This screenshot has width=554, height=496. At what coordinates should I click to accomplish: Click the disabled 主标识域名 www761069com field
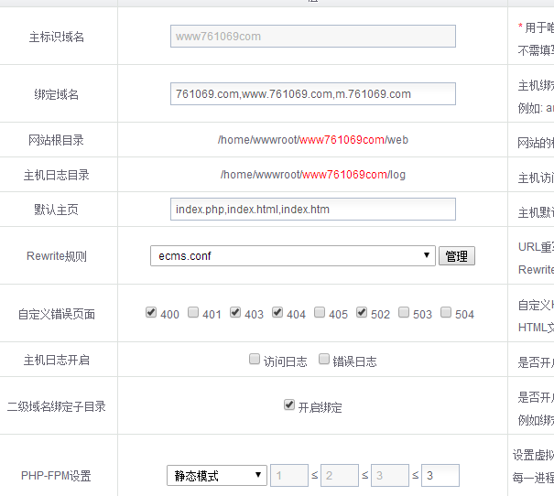312,37
